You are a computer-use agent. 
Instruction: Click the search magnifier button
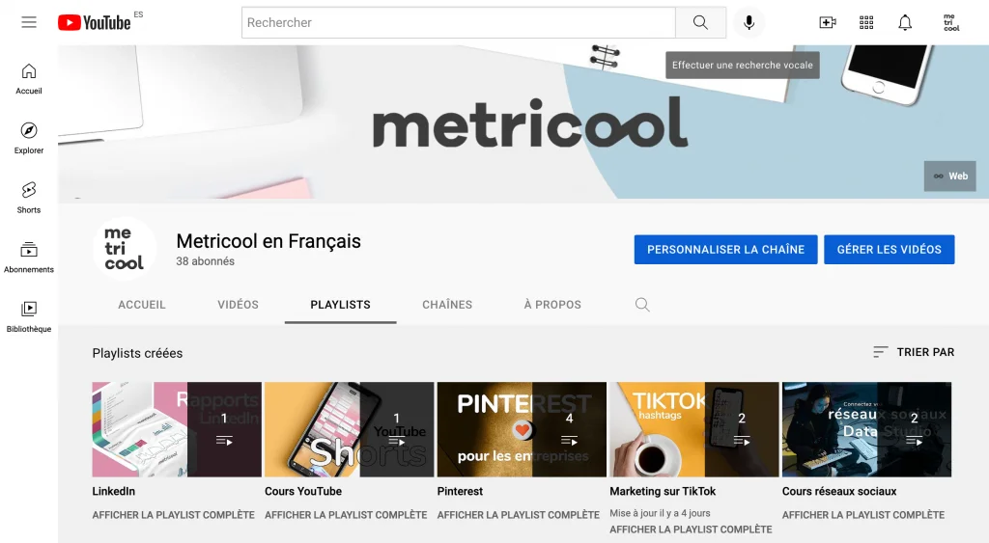700,23
